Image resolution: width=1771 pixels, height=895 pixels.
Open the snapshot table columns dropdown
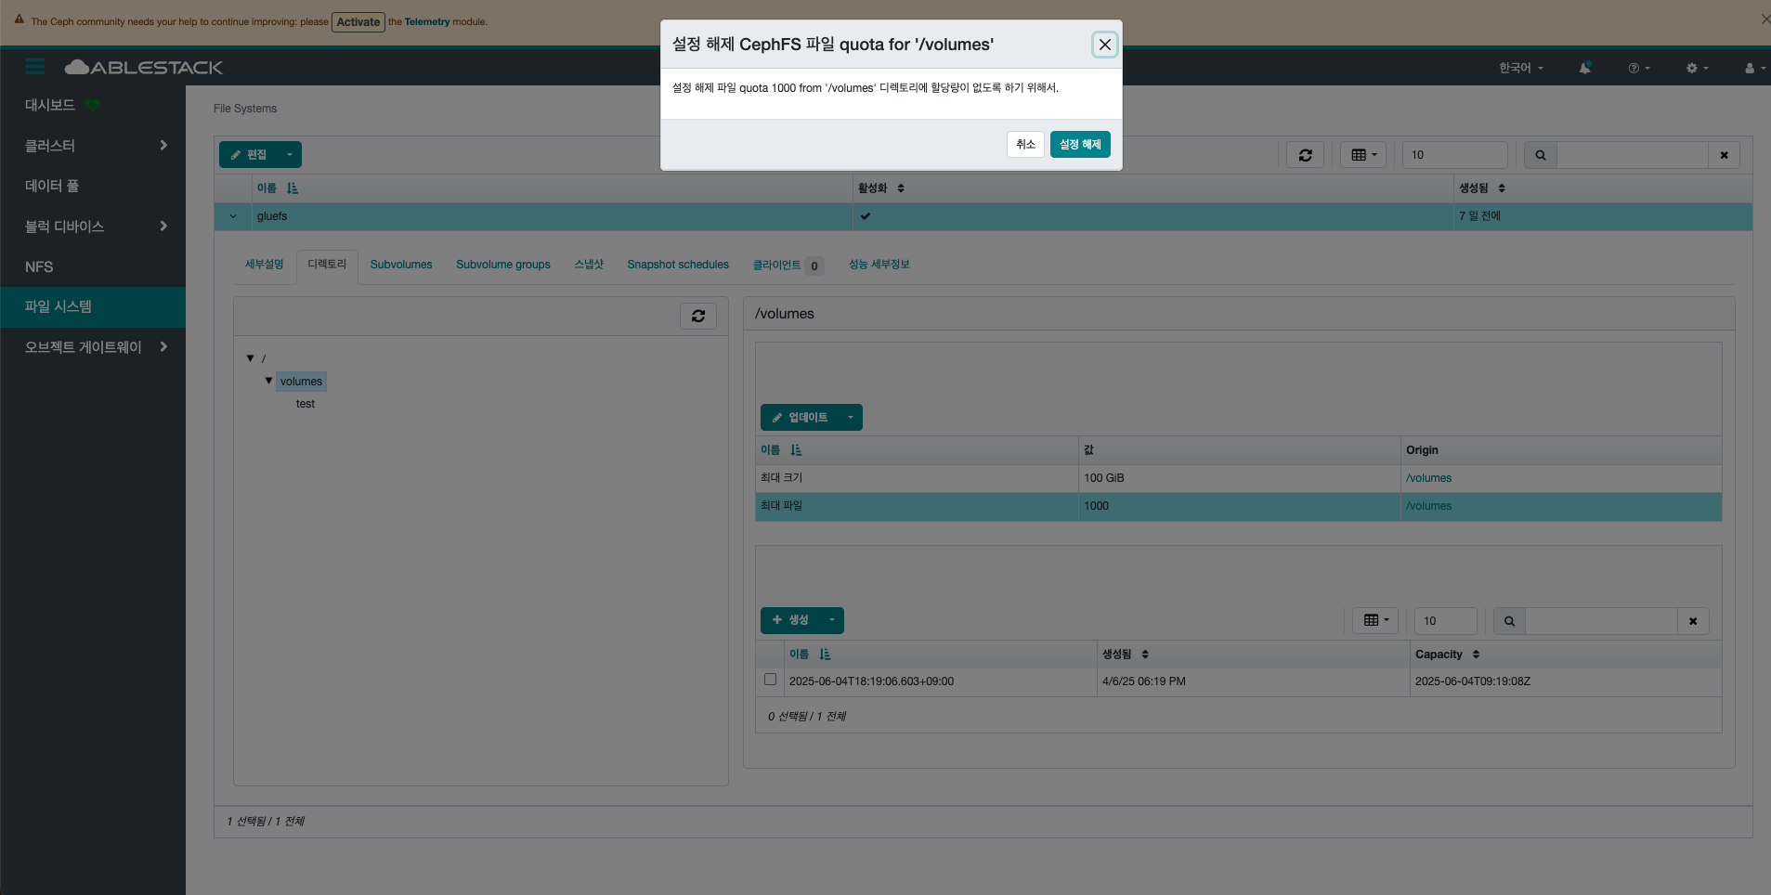1375,620
